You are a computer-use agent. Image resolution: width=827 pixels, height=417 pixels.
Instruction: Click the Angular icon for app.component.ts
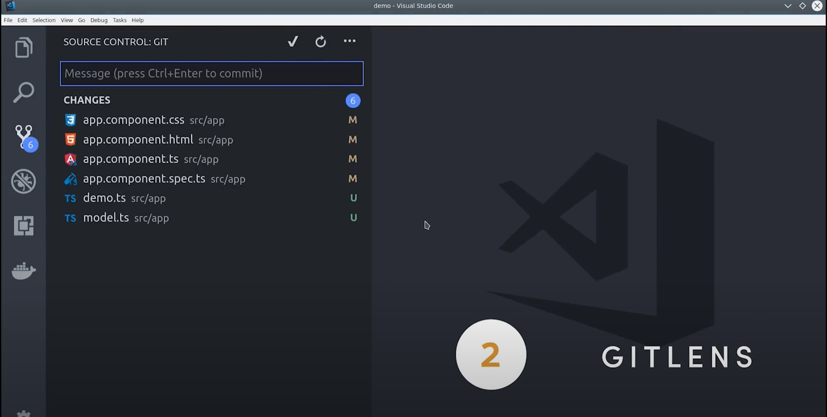tap(70, 159)
